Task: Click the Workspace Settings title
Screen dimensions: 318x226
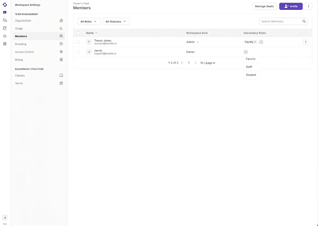Action: coord(28,5)
